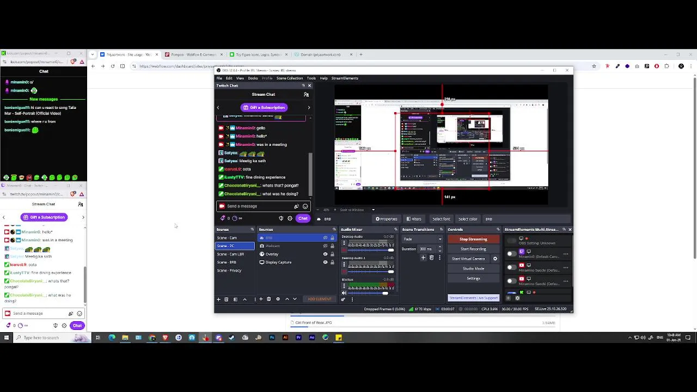Toggle lock on Display Capture source

pyautogui.click(x=332, y=262)
